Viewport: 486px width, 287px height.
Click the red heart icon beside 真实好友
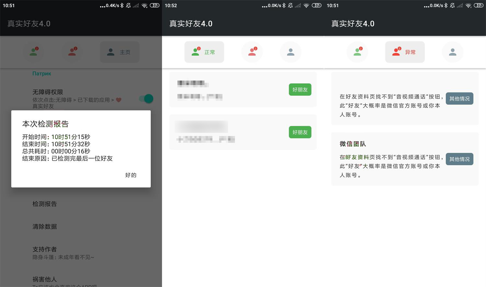(x=119, y=100)
